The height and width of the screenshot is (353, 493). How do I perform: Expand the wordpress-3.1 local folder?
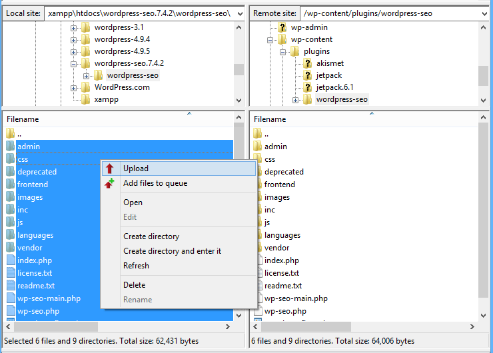tap(73, 28)
